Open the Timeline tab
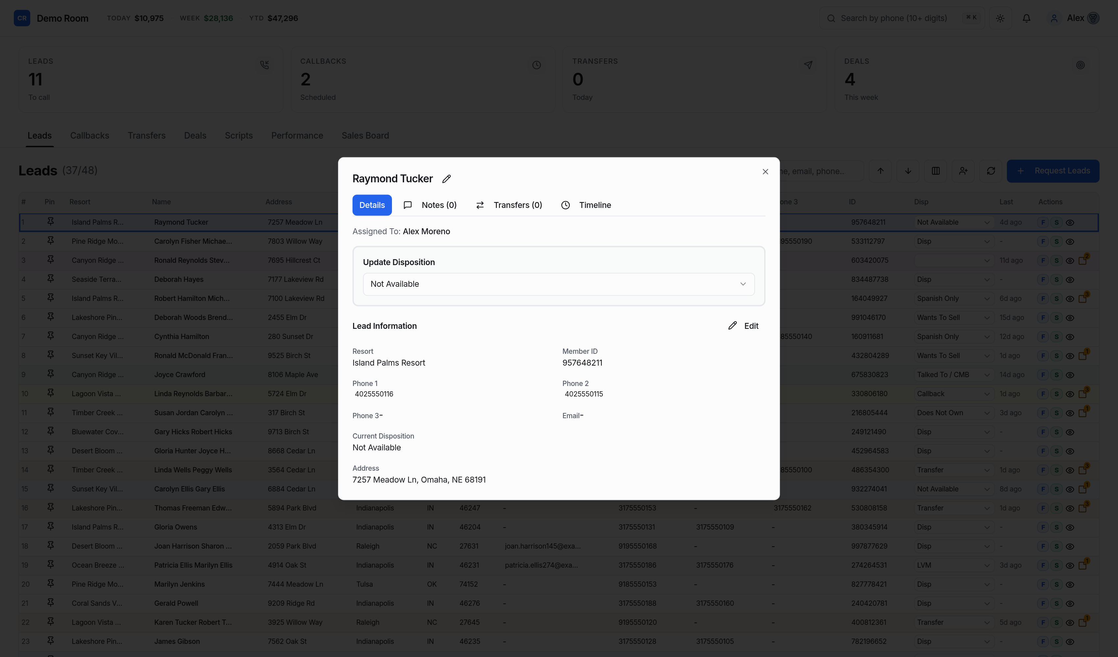 coord(586,205)
